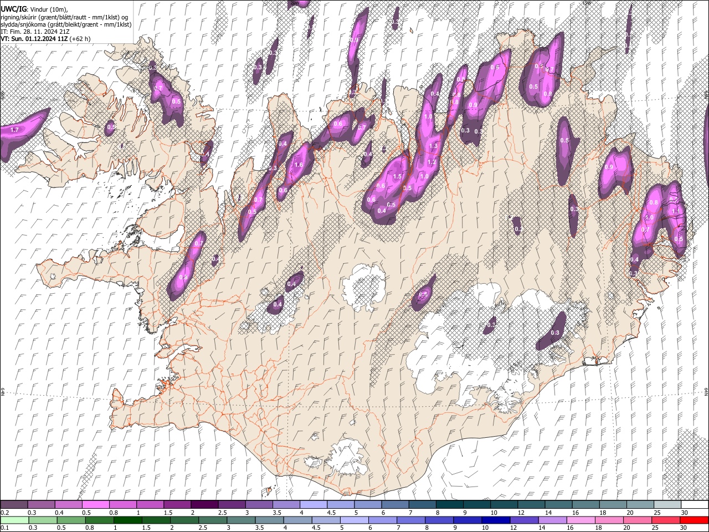Click the '0.1' rain legend scale label
Image resolution: width=709 pixels, height=532 pixels.
[x=4, y=528]
